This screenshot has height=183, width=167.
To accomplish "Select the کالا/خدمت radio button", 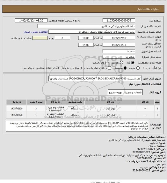I will (x=107, y=63).
